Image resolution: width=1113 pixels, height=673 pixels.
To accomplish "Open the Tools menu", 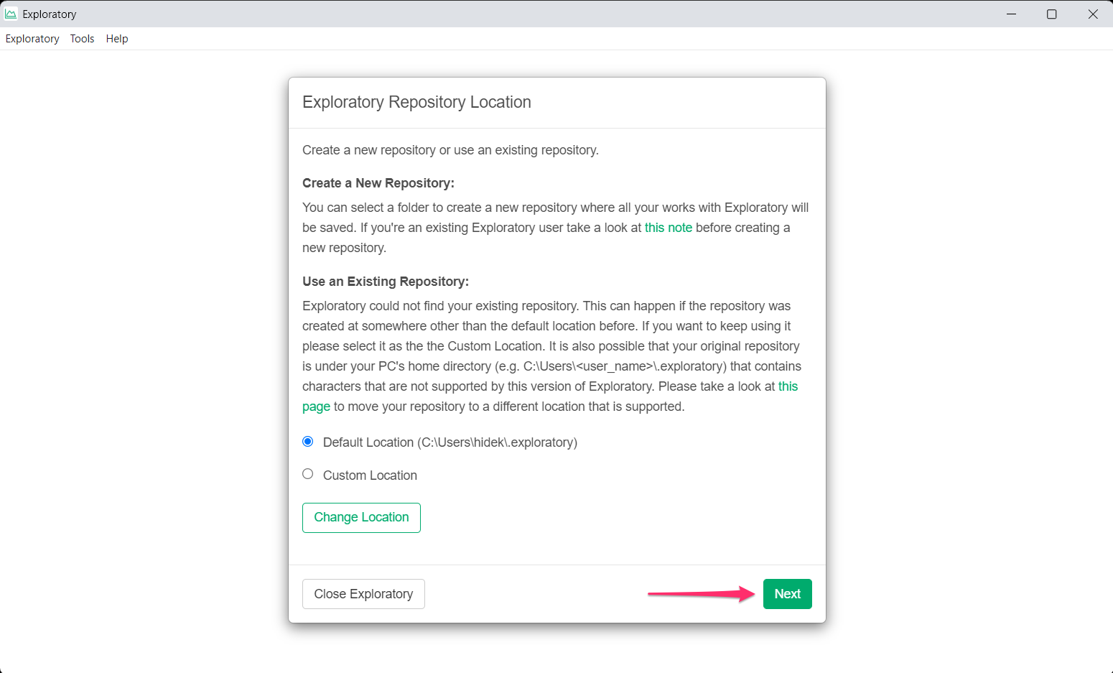I will click(x=82, y=39).
